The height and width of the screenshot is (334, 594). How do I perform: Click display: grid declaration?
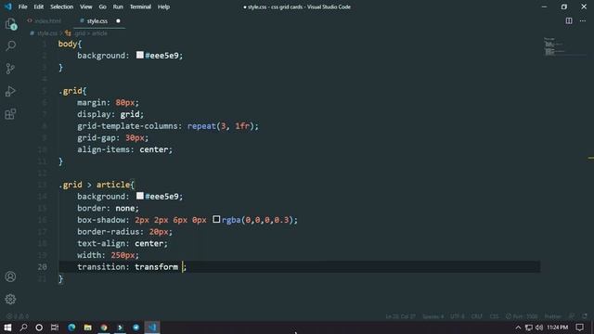(x=110, y=114)
